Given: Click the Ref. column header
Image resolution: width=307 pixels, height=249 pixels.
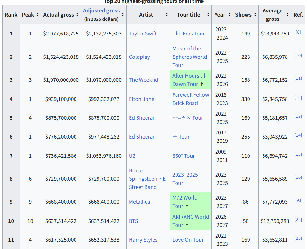Looking at the screenshot, I should pos(298,15).
